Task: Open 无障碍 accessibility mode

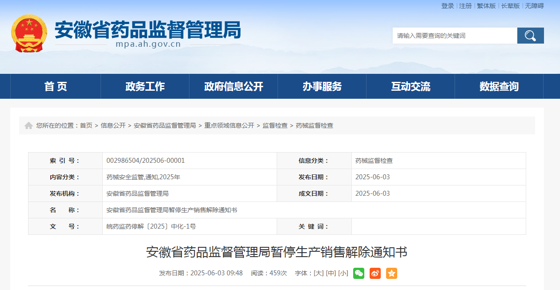Action: (x=534, y=6)
